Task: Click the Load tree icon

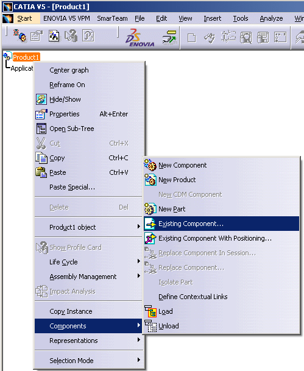Action: pyautogui.click(x=150, y=311)
